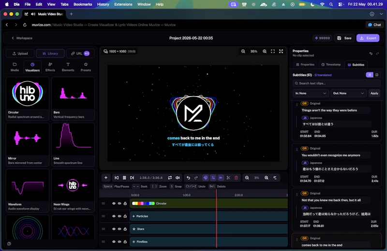This screenshot has width=387, height=251.
Task: Zoom in the timeline
Action: [267, 178]
